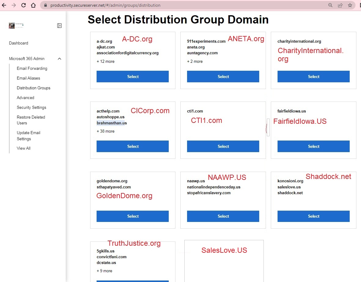The image size is (361, 282).
Task: Click the 'acthelp.com' domain text
Action: 108,111
